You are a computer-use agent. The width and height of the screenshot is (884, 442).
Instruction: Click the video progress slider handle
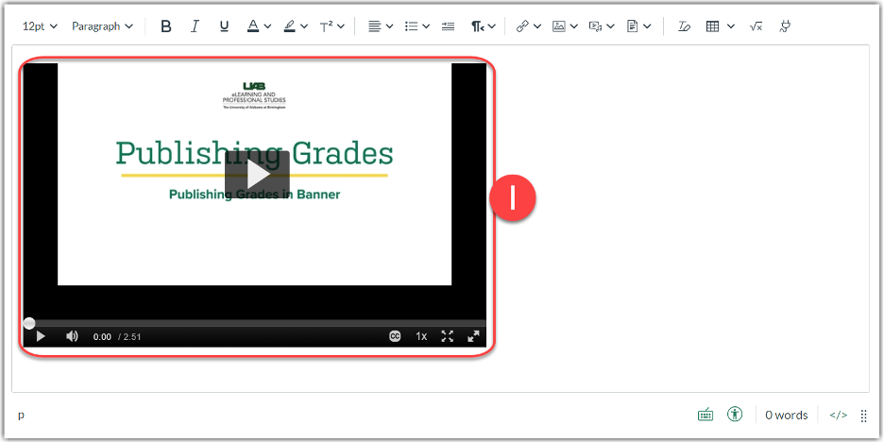(29, 323)
